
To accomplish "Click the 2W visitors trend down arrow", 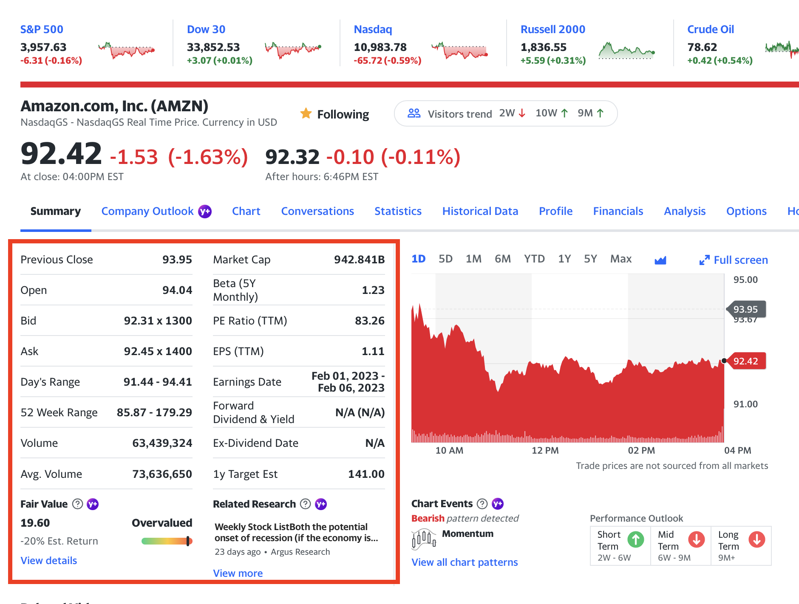I will [x=522, y=113].
